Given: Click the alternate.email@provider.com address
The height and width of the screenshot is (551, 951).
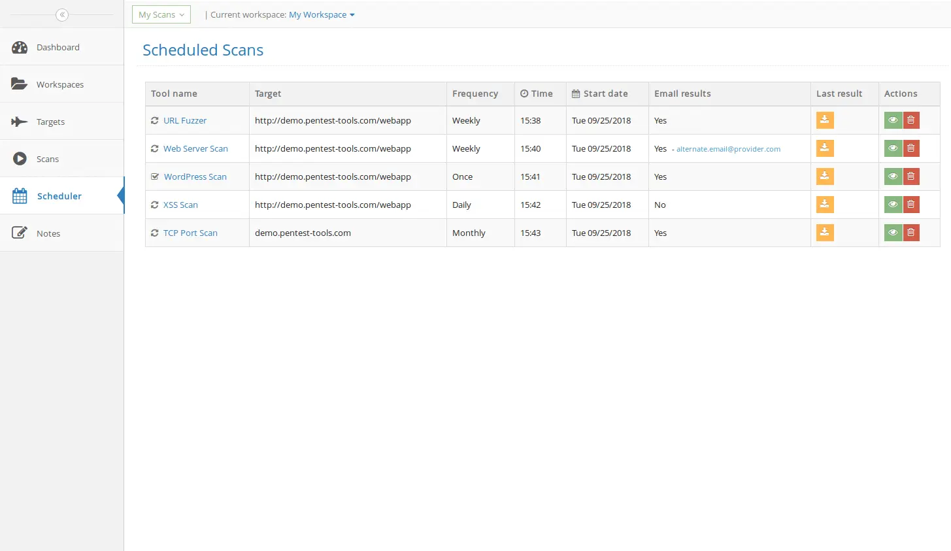Looking at the screenshot, I should click(x=728, y=148).
